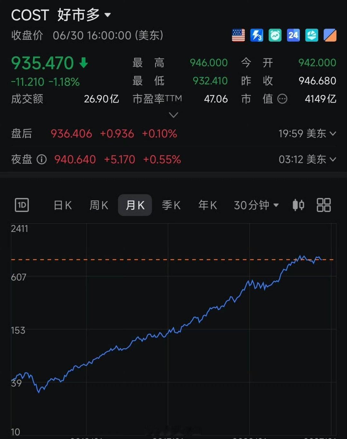Expand the COST 好市多 stock name dropdown

[61, 15]
